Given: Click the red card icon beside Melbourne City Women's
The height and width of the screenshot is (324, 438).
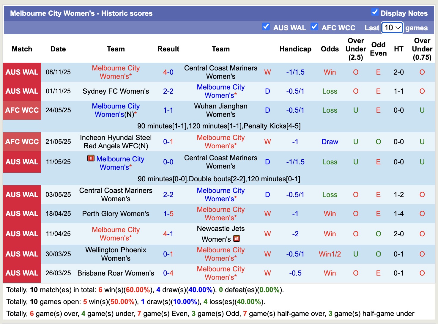Looking at the screenshot, I should pyautogui.click(x=91, y=158).
